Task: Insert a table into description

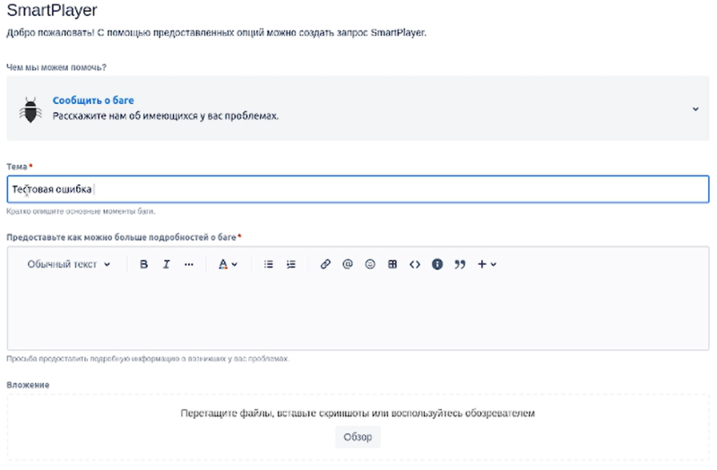Action: 393,264
